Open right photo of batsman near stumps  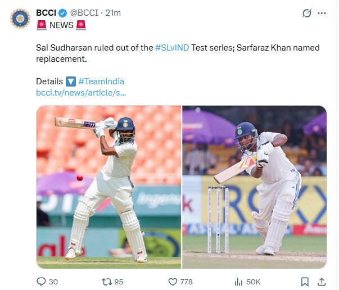tap(255, 187)
